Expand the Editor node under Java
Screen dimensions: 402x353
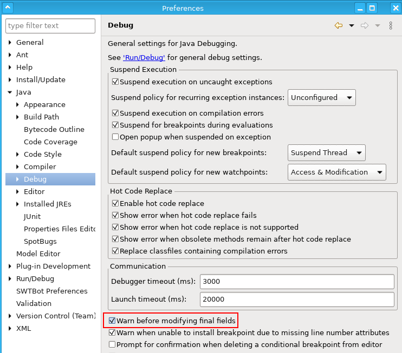(17, 191)
